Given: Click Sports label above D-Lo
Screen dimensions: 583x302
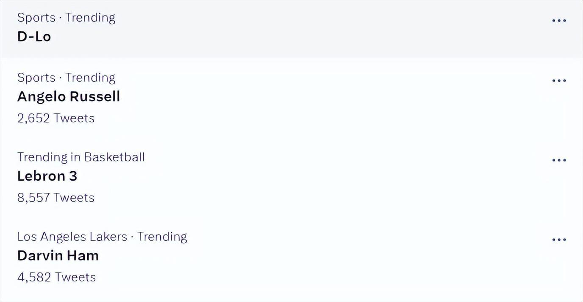Looking at the screenshot, I should pyautogui.click(x=36, y=17).
